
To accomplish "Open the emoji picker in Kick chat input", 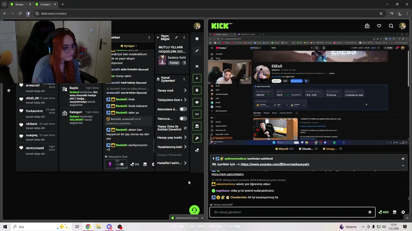I will click(x=370, y=212).
